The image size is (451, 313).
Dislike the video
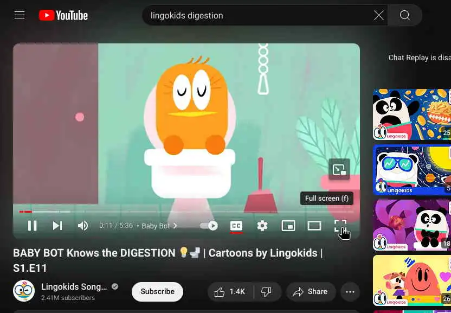coord(266,292)
